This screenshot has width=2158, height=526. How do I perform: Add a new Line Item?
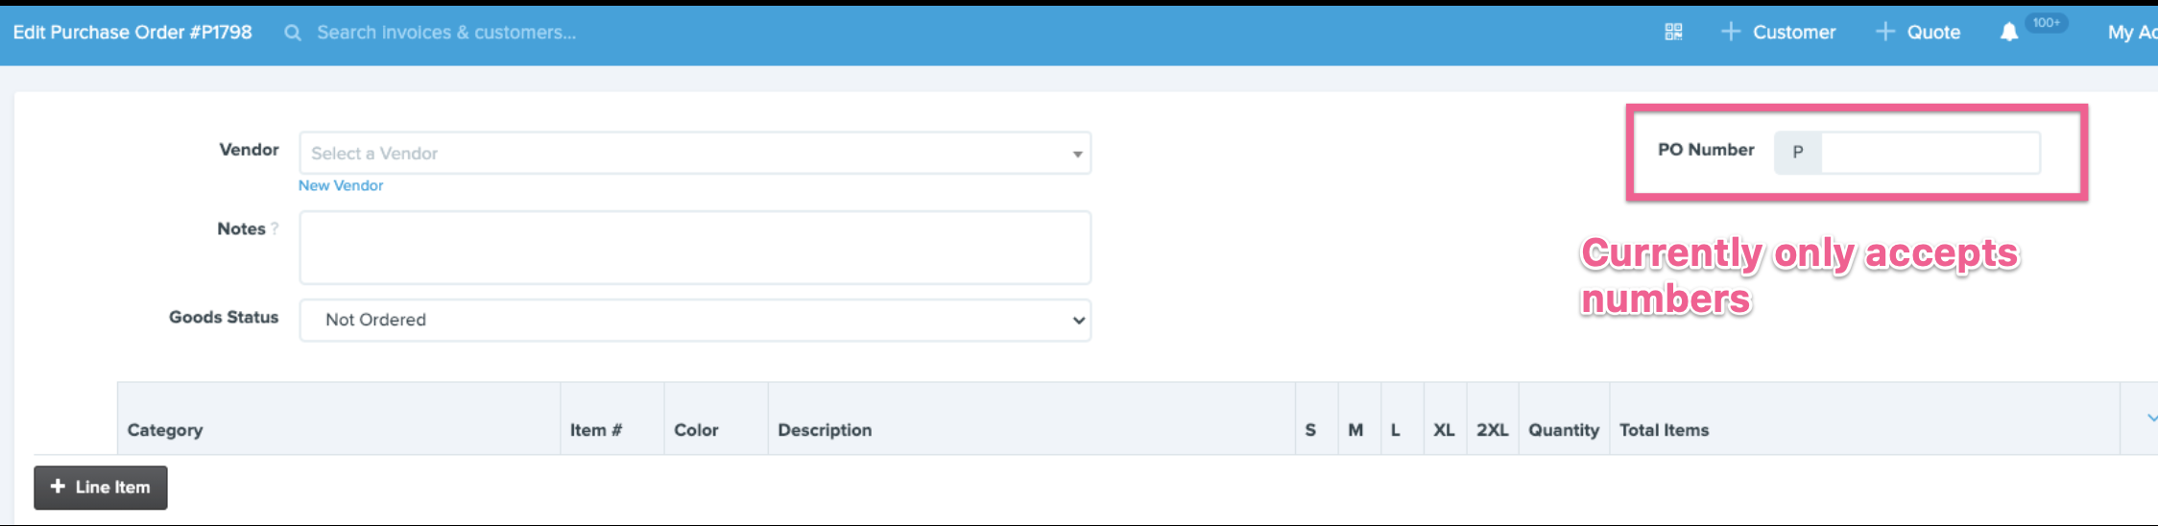tap(101, 487)
